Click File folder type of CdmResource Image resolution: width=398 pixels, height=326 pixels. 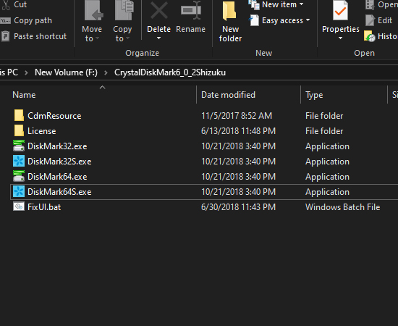click(324, 116)
